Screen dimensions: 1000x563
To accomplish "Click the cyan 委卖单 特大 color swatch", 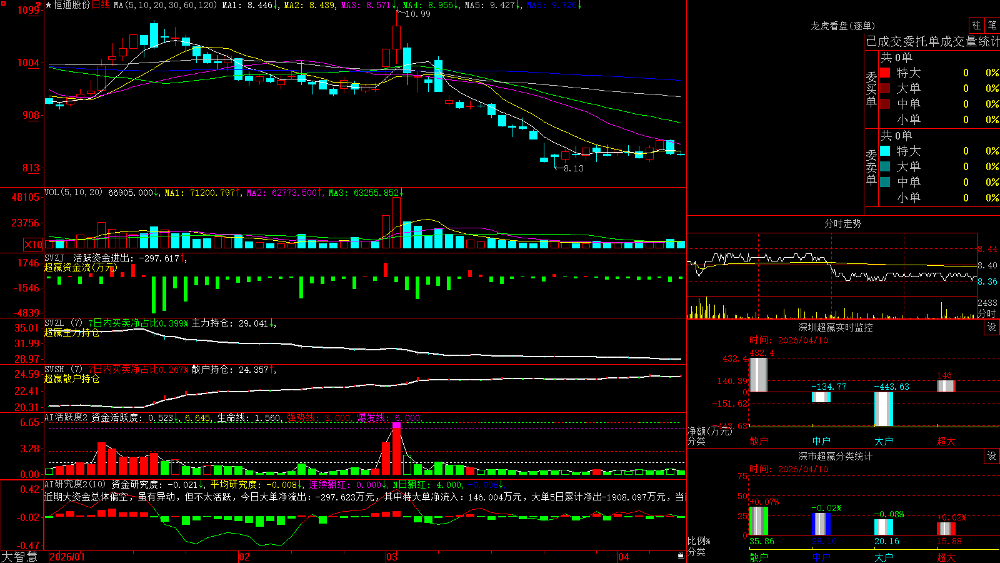I will [885, 151].
